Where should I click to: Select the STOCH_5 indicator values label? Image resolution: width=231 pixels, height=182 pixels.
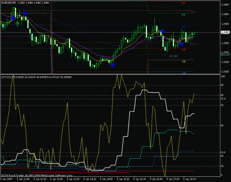click(x=37, y=77)
